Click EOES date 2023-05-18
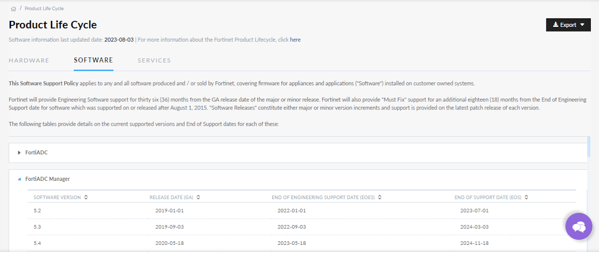The width and height of the screenshot is (599, 253). point(292,243)
